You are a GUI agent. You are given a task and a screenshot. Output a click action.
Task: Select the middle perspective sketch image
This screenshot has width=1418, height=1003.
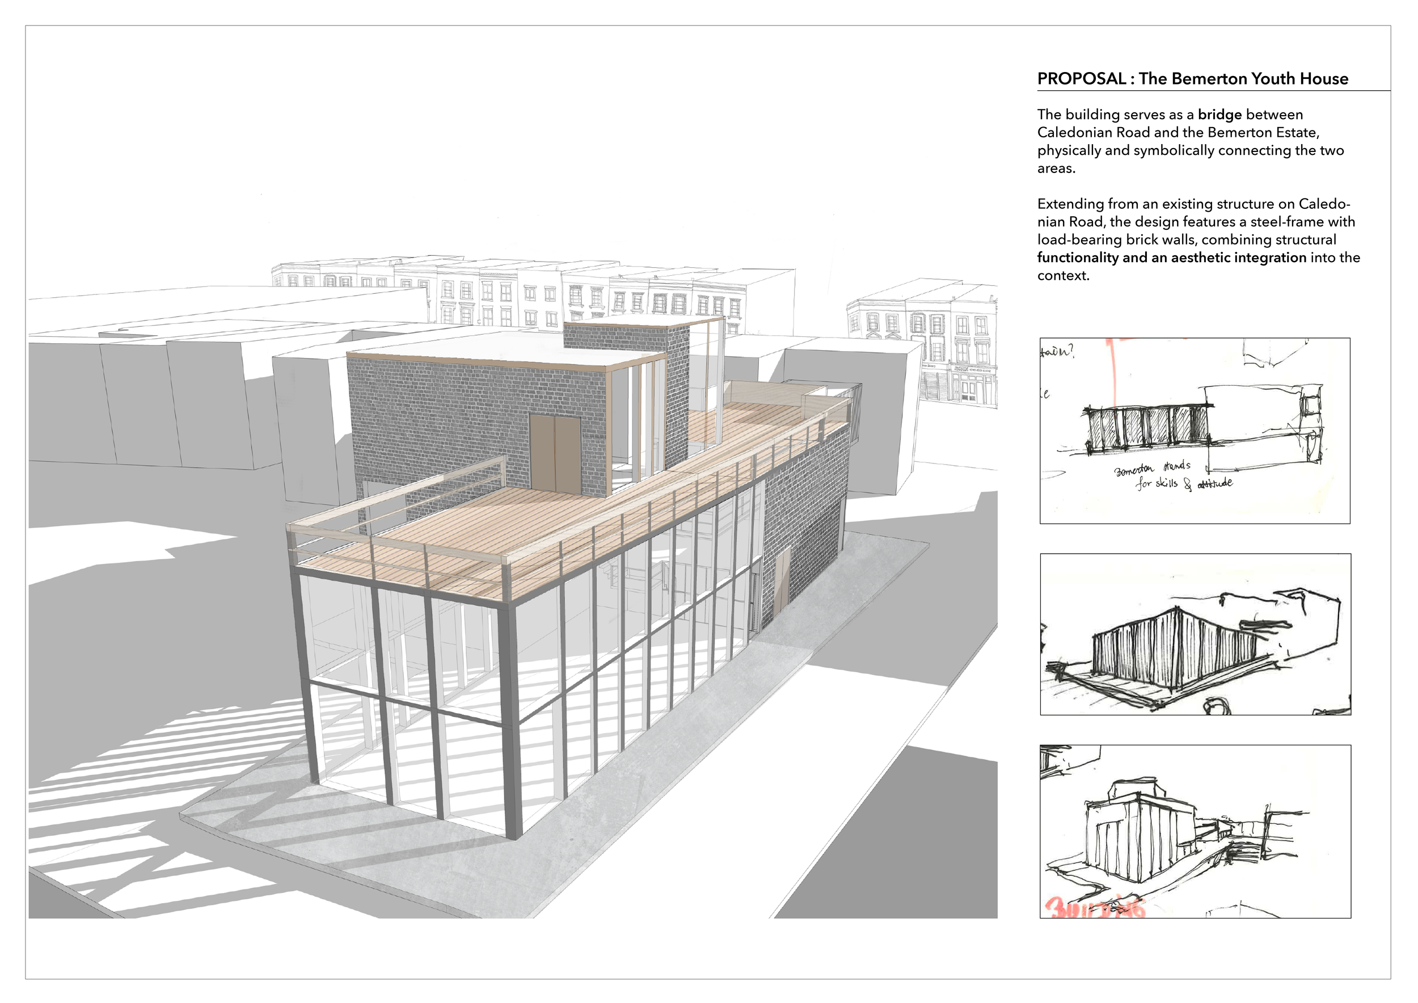click(x=1195, y=634)
